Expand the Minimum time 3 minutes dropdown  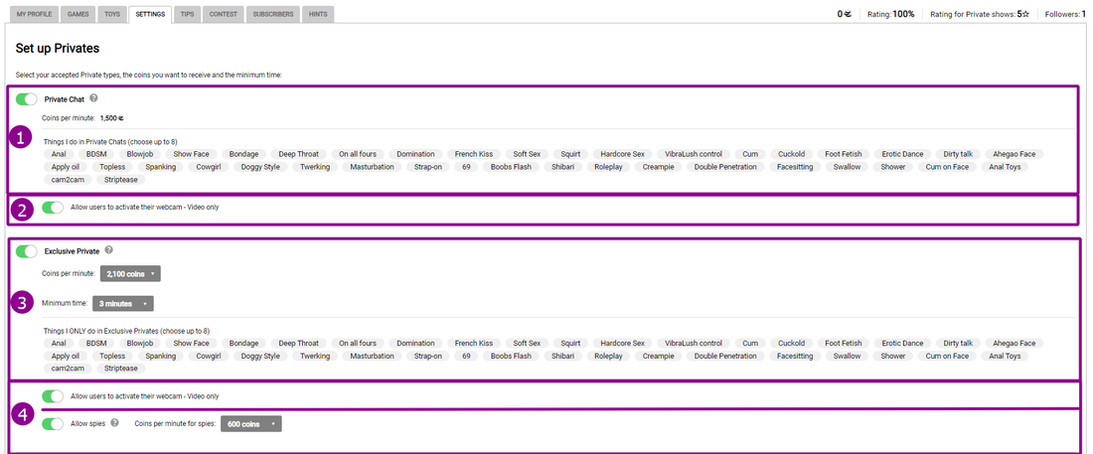[124, 303]
